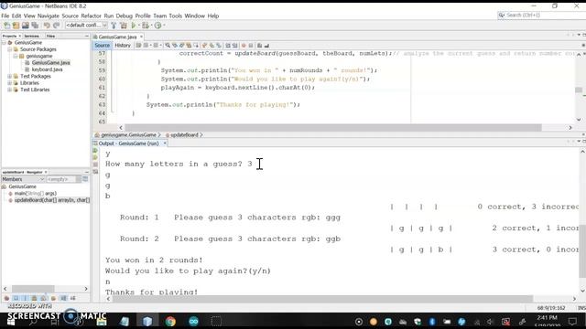Screen dimensions: 586x329
Task: Open the Members dropdown in Navigator
Action: tap(23, 179)
